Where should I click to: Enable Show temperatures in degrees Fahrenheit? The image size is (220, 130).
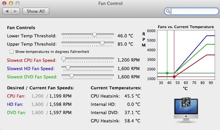coord(12,52)
